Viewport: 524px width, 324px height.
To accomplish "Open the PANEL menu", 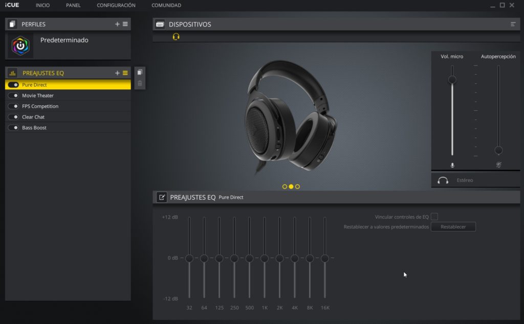I will (73, 5).
